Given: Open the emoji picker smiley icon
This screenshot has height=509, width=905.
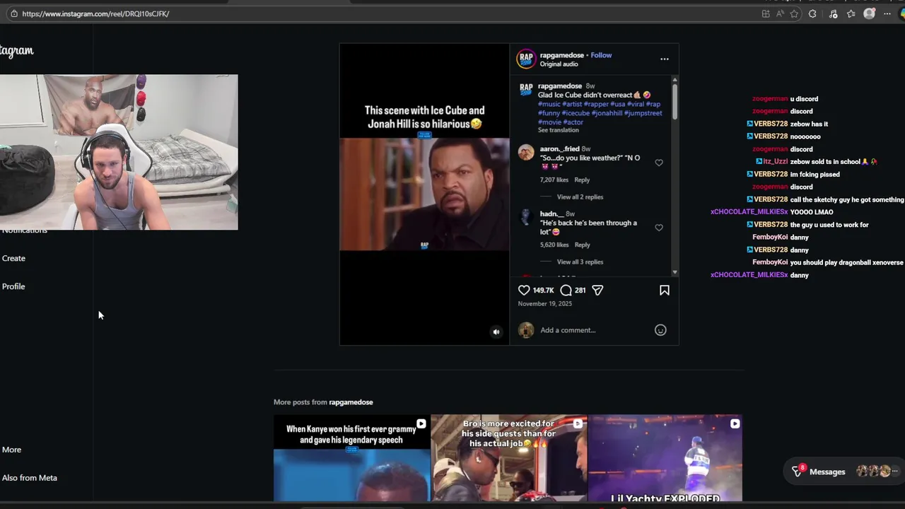Looking at the screenshot, I should [660, 330].
